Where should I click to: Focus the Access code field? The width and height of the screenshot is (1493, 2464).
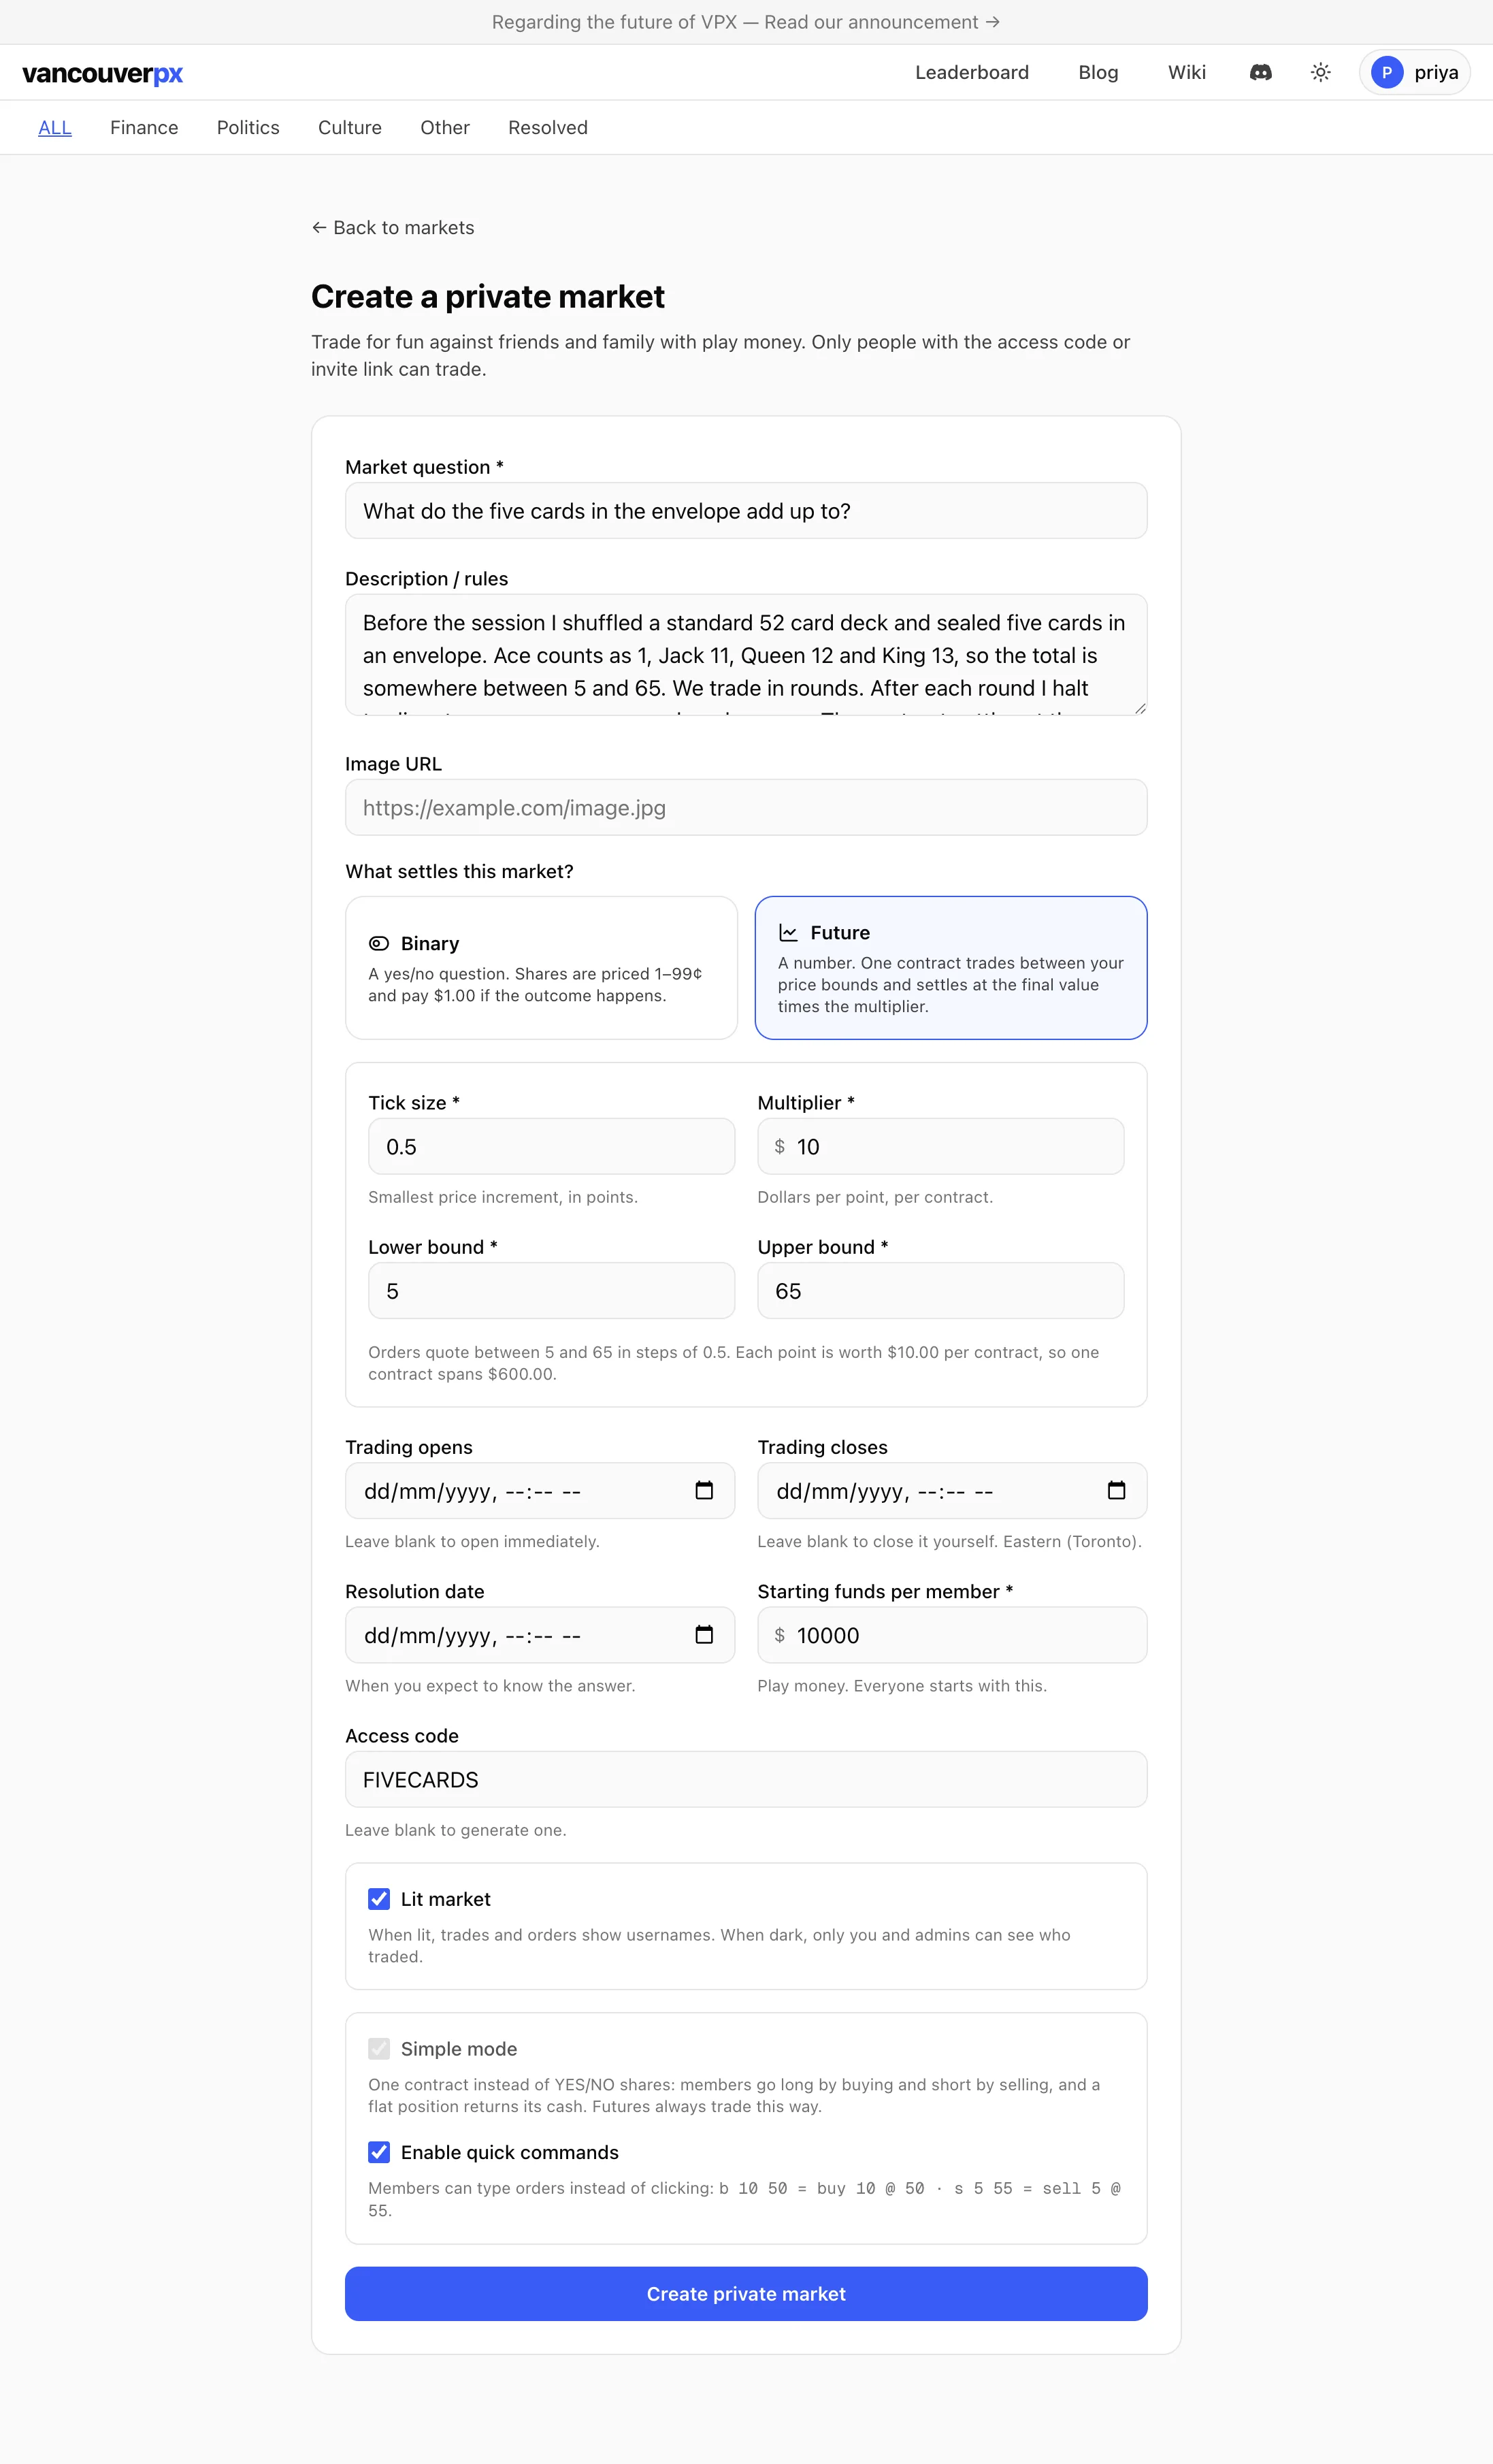pyautogui.click(x=746, y=1779)
